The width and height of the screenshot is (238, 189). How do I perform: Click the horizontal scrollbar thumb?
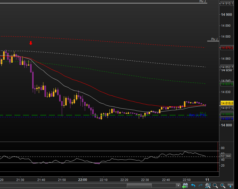coord(139,185)
